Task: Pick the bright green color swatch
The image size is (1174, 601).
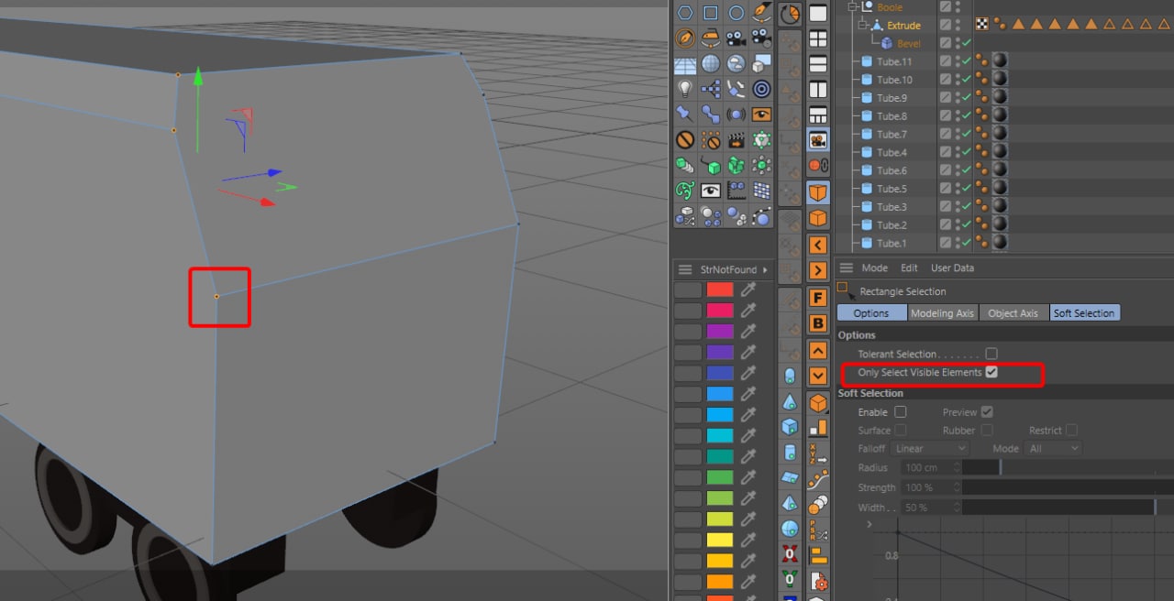Action: click(720, 477)
